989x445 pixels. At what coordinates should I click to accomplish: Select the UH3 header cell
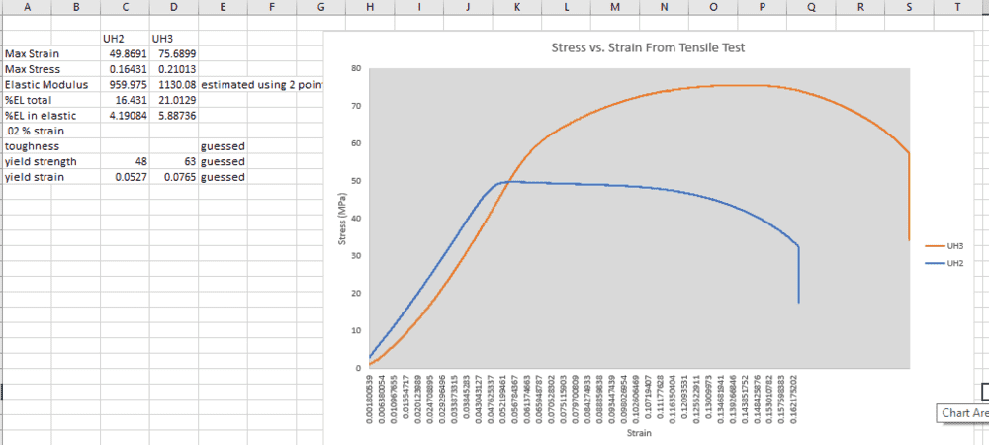click(x=174, y=39)
